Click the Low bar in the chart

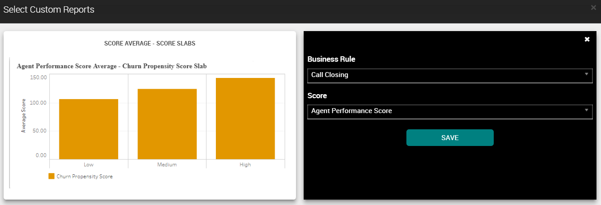(89, 129)
